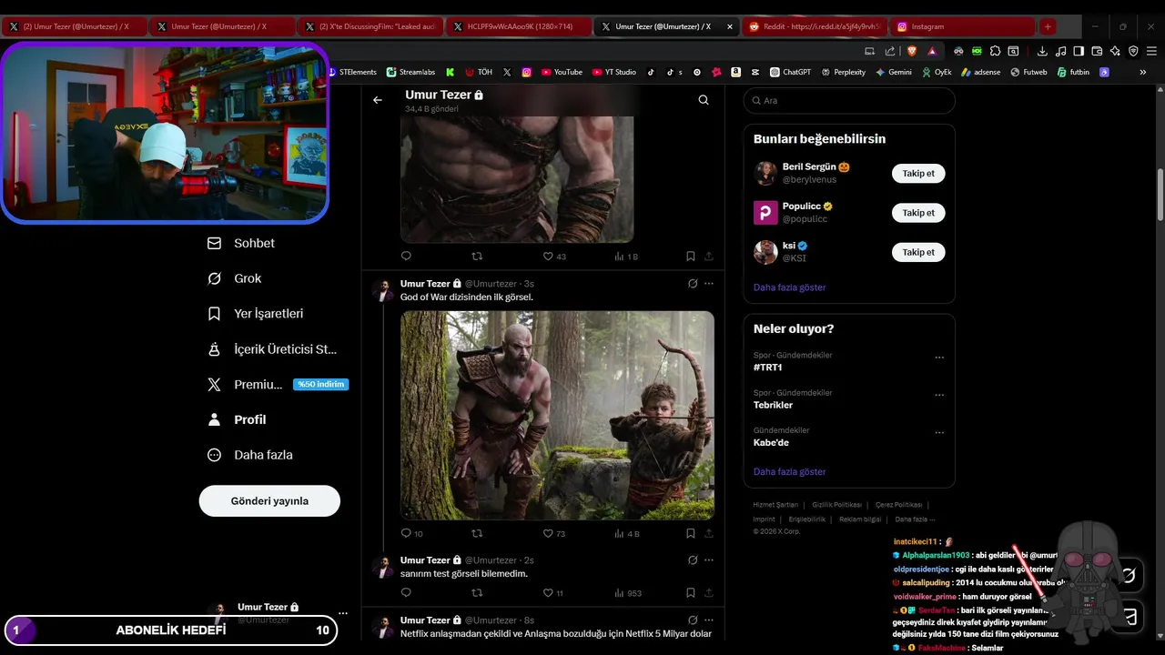This screenshot has height=655, width=1165.
Task: Open İçerik Üreticisi Stüdyosu item
Action: (x=272, y=349)
